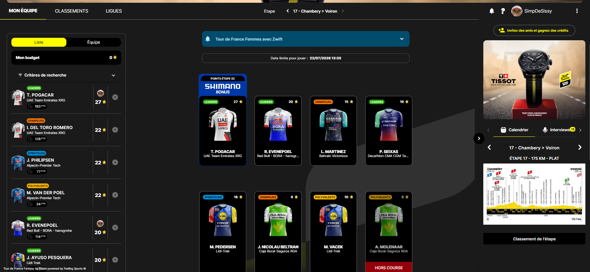
Task: Select the T. Pogacar team card
Action: (x=223, y=131)
